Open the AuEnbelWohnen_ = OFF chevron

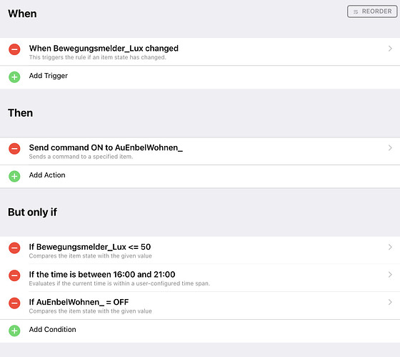point(390,302)
